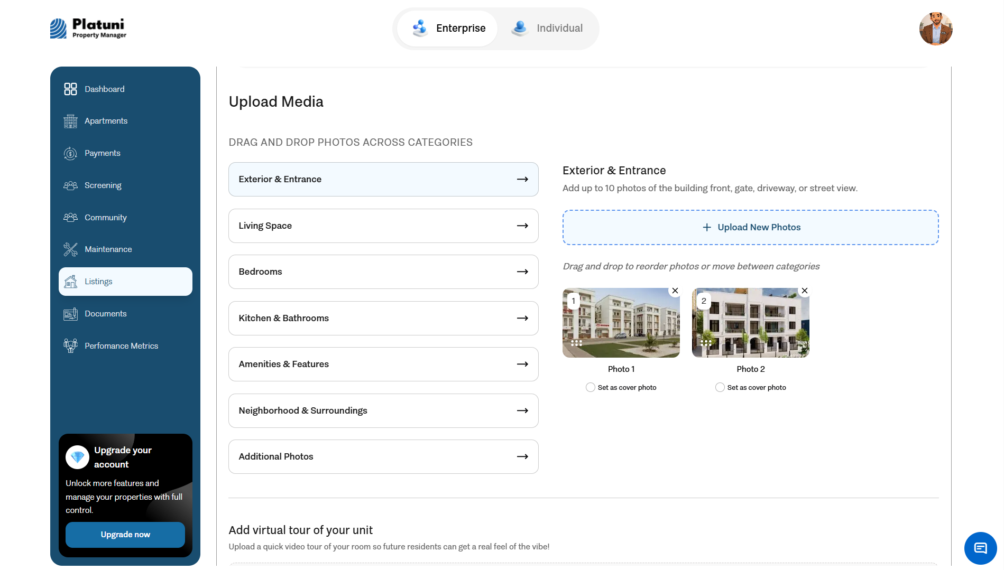Viewport: 1004px width, 570px height.
Task: Select the Additional Photos label
Action: (x=275, y=456)
